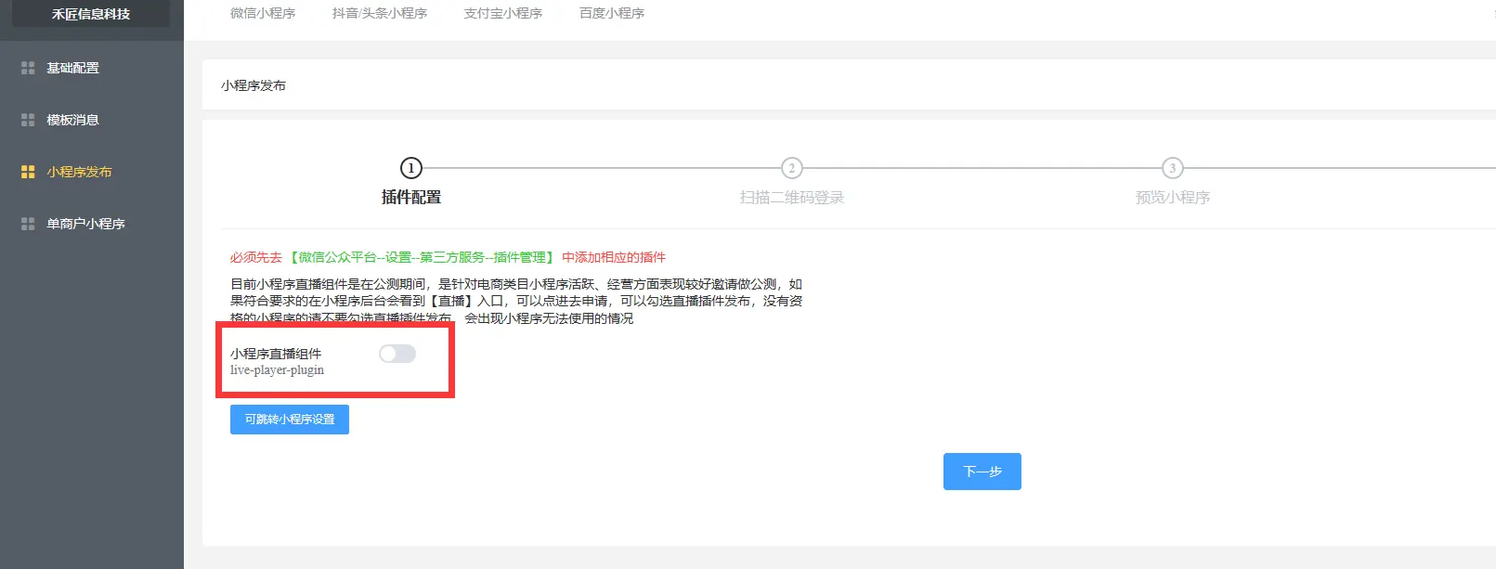Open 模板消息 in the sidebar menu
Screen dimensions: 1496x569
coord(73,120)
